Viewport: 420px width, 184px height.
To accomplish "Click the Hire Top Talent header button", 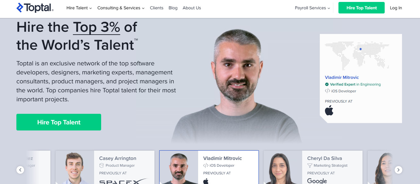I will (362, 8).
